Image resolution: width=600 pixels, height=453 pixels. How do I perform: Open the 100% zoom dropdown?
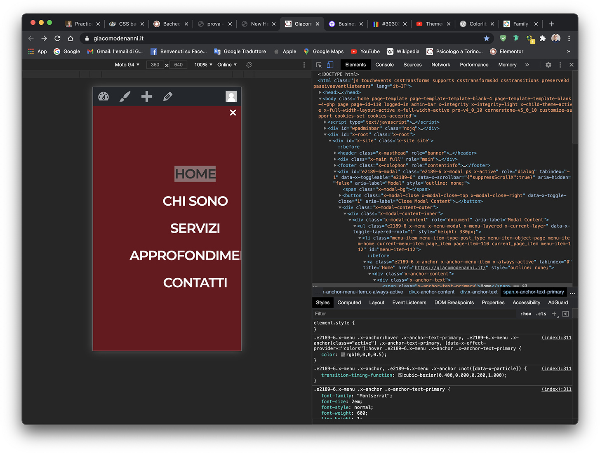(x=203, y=65)
